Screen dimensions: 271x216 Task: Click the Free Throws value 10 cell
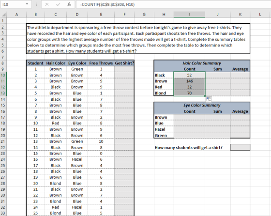[101, 141]
